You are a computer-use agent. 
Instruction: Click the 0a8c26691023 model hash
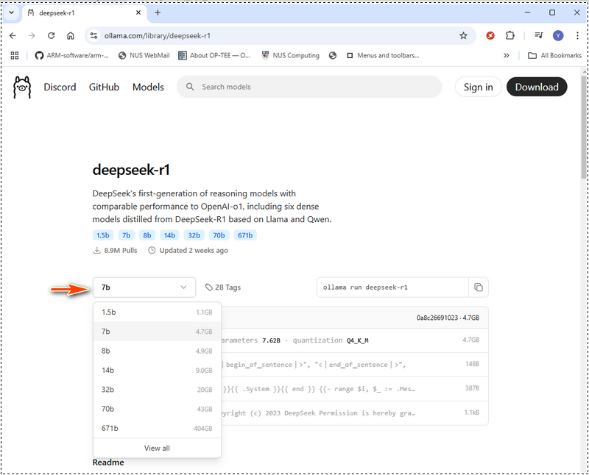(437, 318)
